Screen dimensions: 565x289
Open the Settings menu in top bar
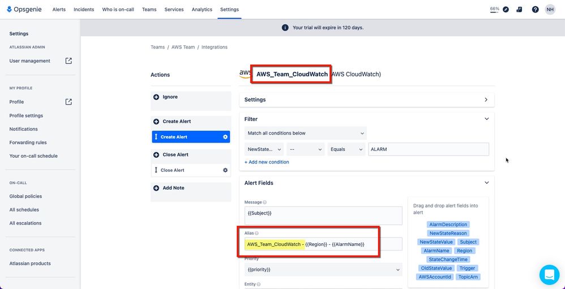[229, 10]
